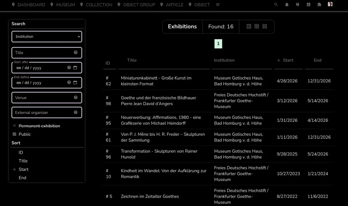This screenshot has width=348, height=206.
Task: Open 'Von P. J. Mêne bis H. R. Freder' exhibition
Action: [x=163, y=137]
